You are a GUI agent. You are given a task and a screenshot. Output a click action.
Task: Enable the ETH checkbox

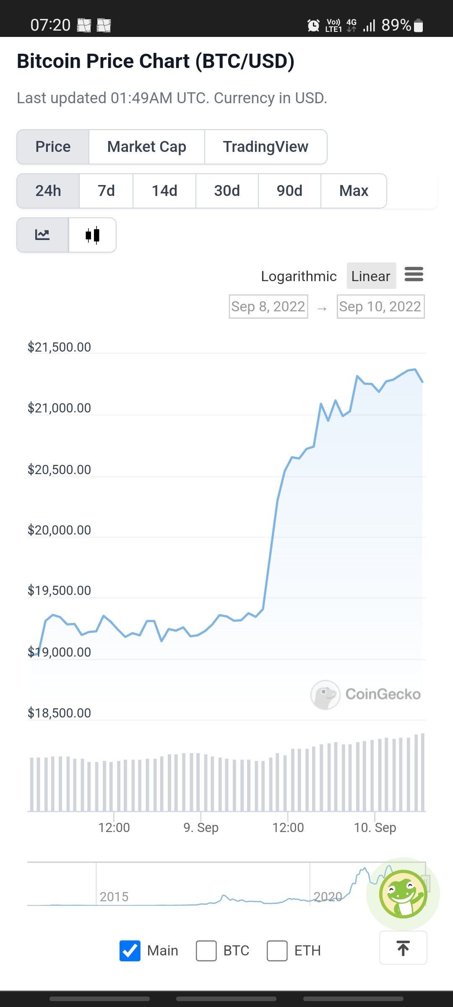(277, 950)
